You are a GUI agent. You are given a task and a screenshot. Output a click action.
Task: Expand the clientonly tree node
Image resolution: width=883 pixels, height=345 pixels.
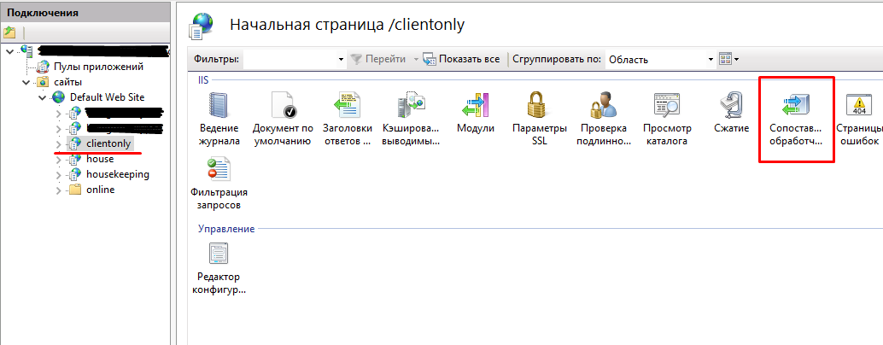point(59,144)
